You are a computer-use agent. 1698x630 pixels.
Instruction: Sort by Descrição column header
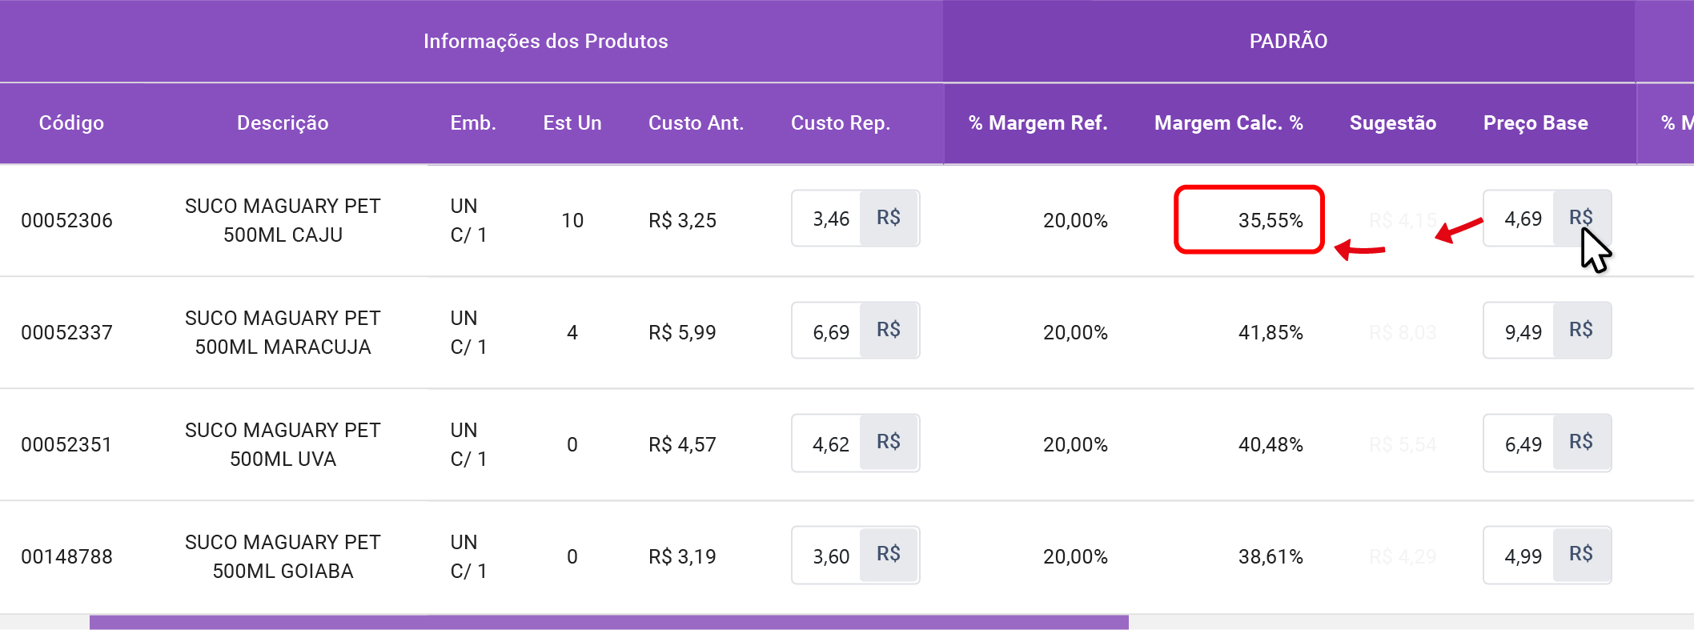(283, 123)
